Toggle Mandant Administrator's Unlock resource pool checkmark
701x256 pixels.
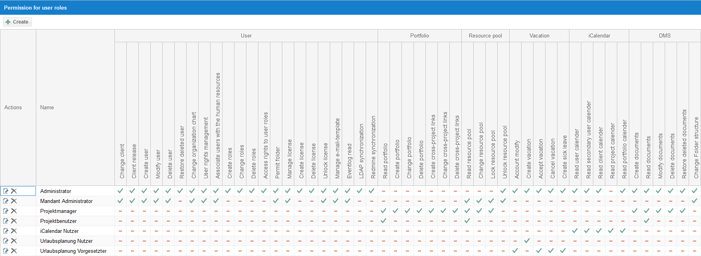click(x=503, y=201)
